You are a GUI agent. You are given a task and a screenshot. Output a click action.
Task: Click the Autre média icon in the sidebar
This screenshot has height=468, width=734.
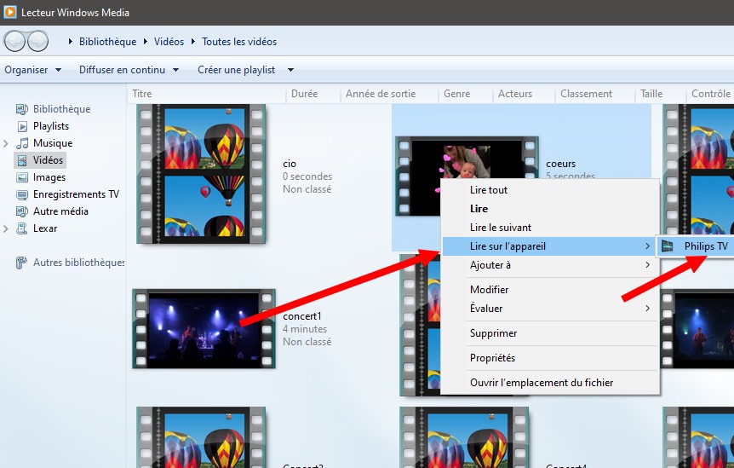point(22,211)
